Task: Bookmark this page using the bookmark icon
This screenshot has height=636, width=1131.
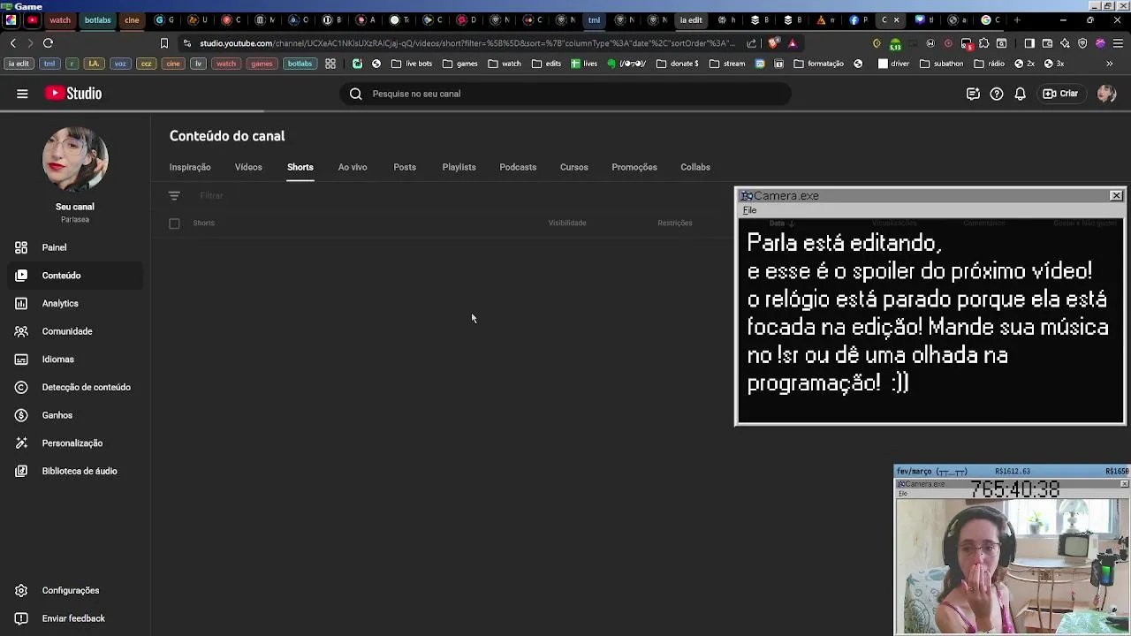Action: (x=163, y=42)
